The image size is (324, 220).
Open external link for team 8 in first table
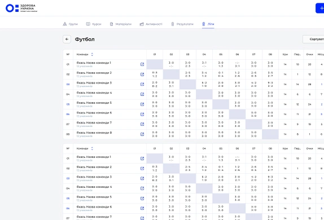[142, 134]
